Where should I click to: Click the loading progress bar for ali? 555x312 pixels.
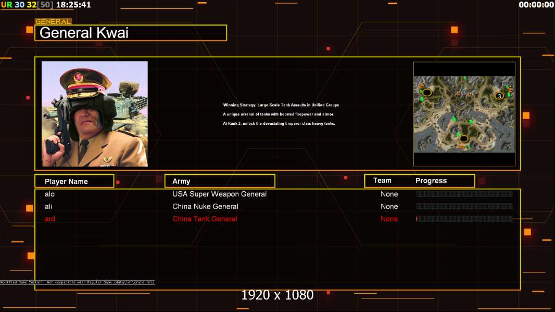coord(464,206)
